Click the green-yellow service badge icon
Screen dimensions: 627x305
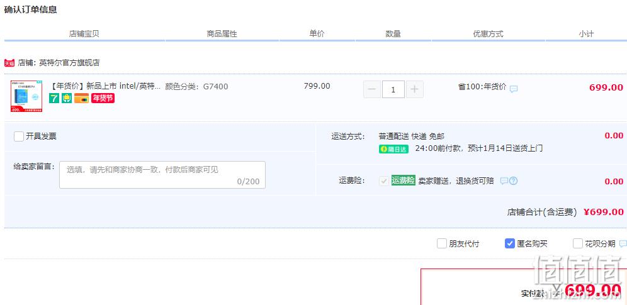67,98
